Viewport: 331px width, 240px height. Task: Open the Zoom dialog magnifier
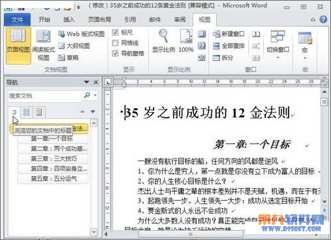coord(164,41)
